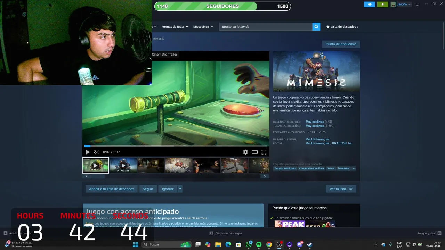The width and height of the screenshot is (445, 250).
Task: Open Gestionar descargas in bottom bar
Action: pos(226,233)
